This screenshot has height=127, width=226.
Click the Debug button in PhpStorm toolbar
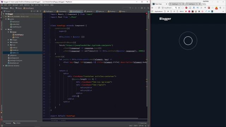point(136,8)
